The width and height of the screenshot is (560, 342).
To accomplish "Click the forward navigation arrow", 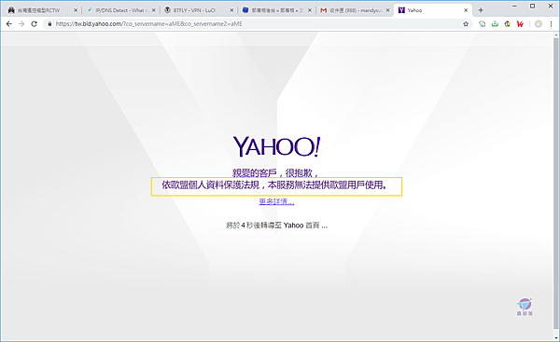I will coord(21,24).
